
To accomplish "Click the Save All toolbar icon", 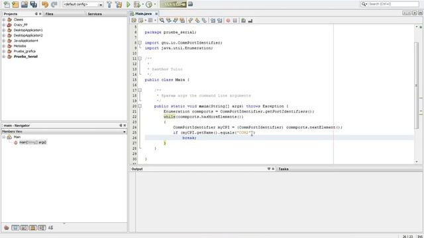I will point(34,4).
